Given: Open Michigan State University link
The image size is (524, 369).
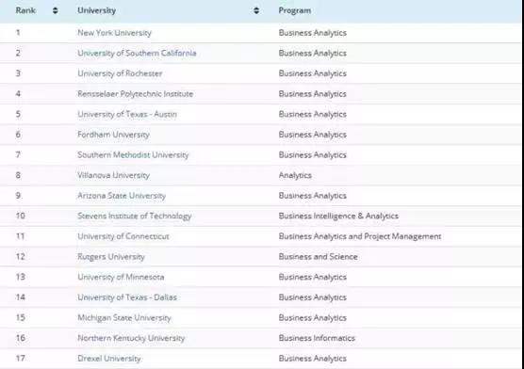Looking at the screenshot, I should click(124, 318).
